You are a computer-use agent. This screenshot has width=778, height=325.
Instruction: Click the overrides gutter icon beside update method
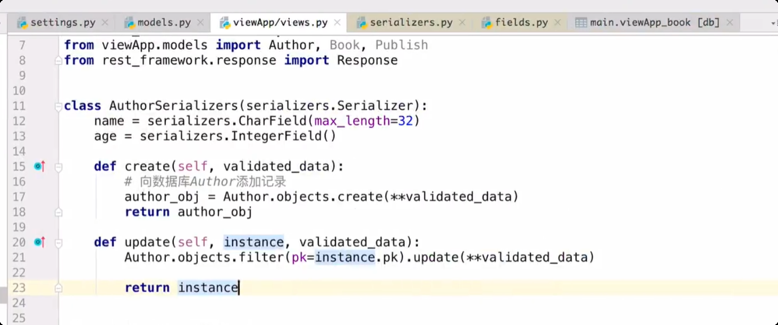click(x=39, y=242)
